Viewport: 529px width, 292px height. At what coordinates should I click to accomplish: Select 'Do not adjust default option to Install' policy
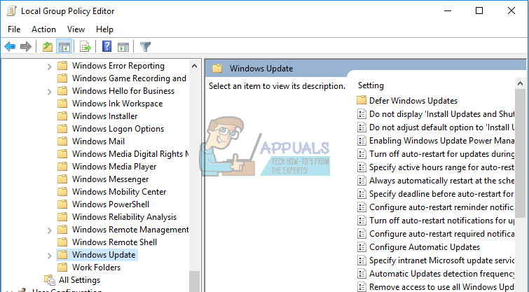pyautogui.click(x=441, y=127)
